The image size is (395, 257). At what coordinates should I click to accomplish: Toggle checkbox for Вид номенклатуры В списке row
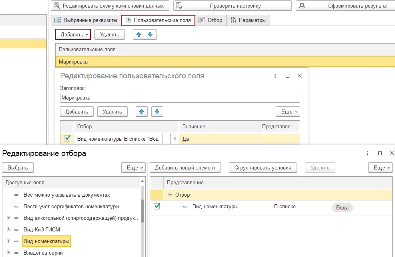point(67,138)
